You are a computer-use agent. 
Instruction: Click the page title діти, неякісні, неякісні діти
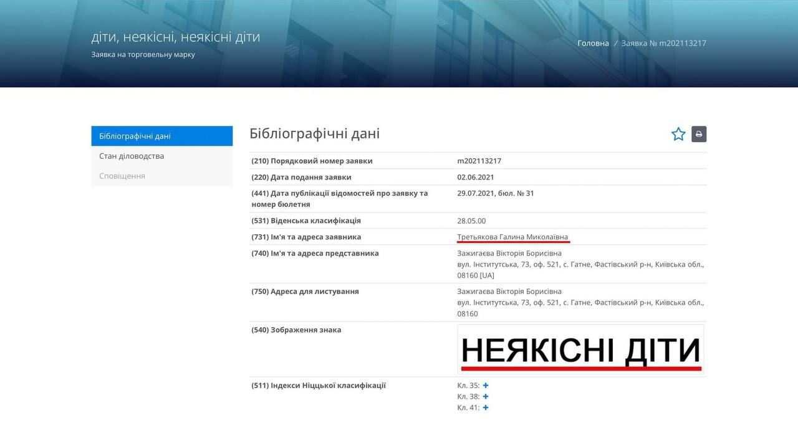[x=174, y=37]
